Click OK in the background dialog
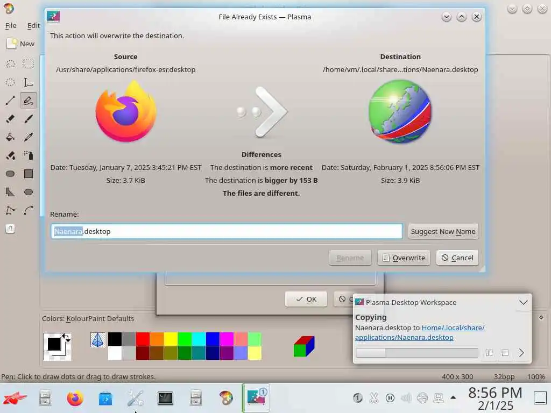This screenshot has height=413, width=551. tap(306, 299)
